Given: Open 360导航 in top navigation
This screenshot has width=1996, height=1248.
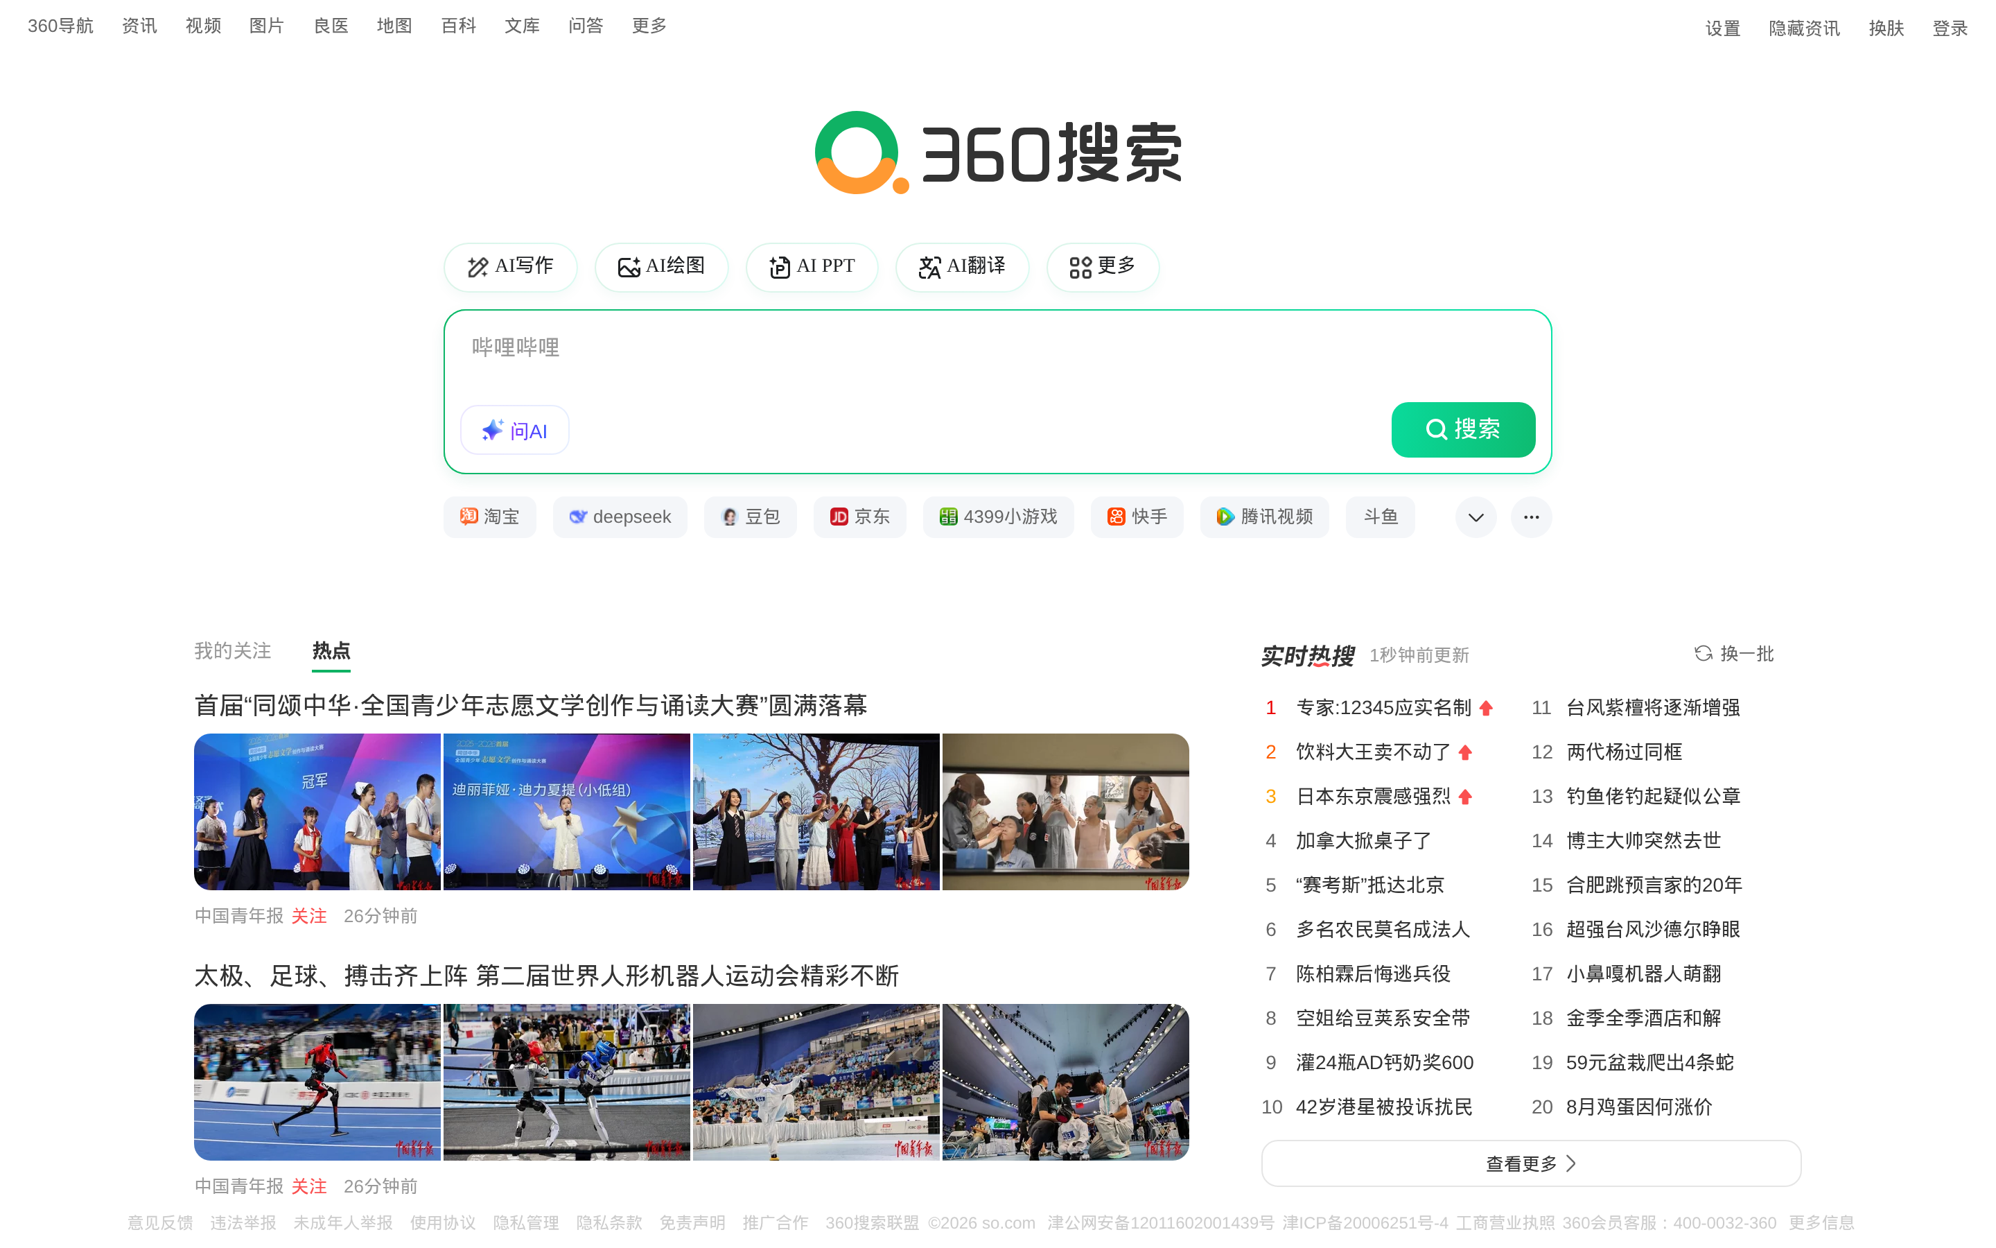Looking at the screenshot, I should [60, 26].
